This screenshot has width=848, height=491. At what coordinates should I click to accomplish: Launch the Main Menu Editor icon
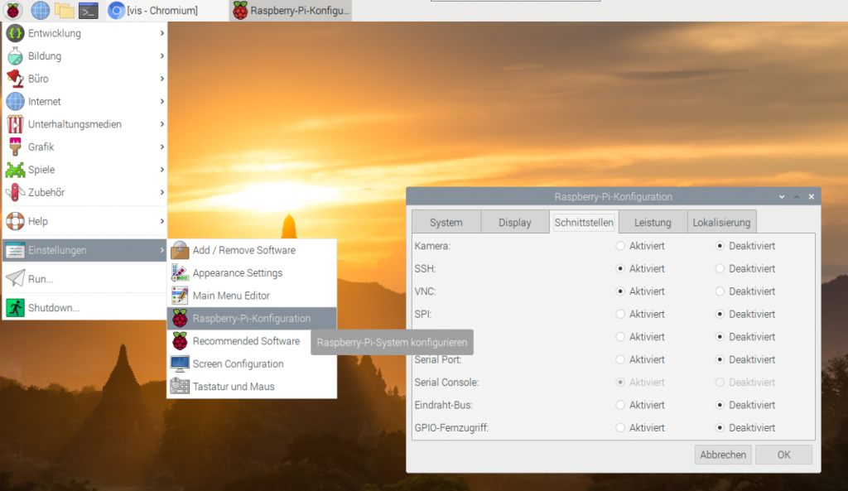click(179, 295)
